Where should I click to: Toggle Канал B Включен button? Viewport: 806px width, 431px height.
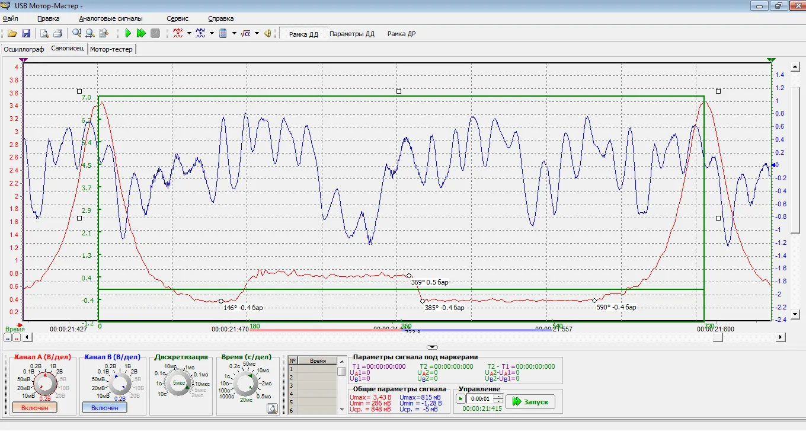[104, 408]
